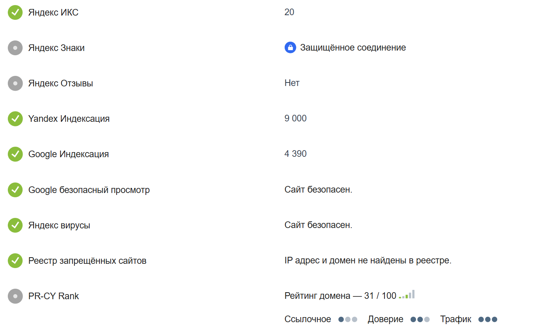The width and height of the screenshot is (535, 335).
Task: Click Рейтинг домена — 31 / 100 text
Action: (x=340, y=296)
